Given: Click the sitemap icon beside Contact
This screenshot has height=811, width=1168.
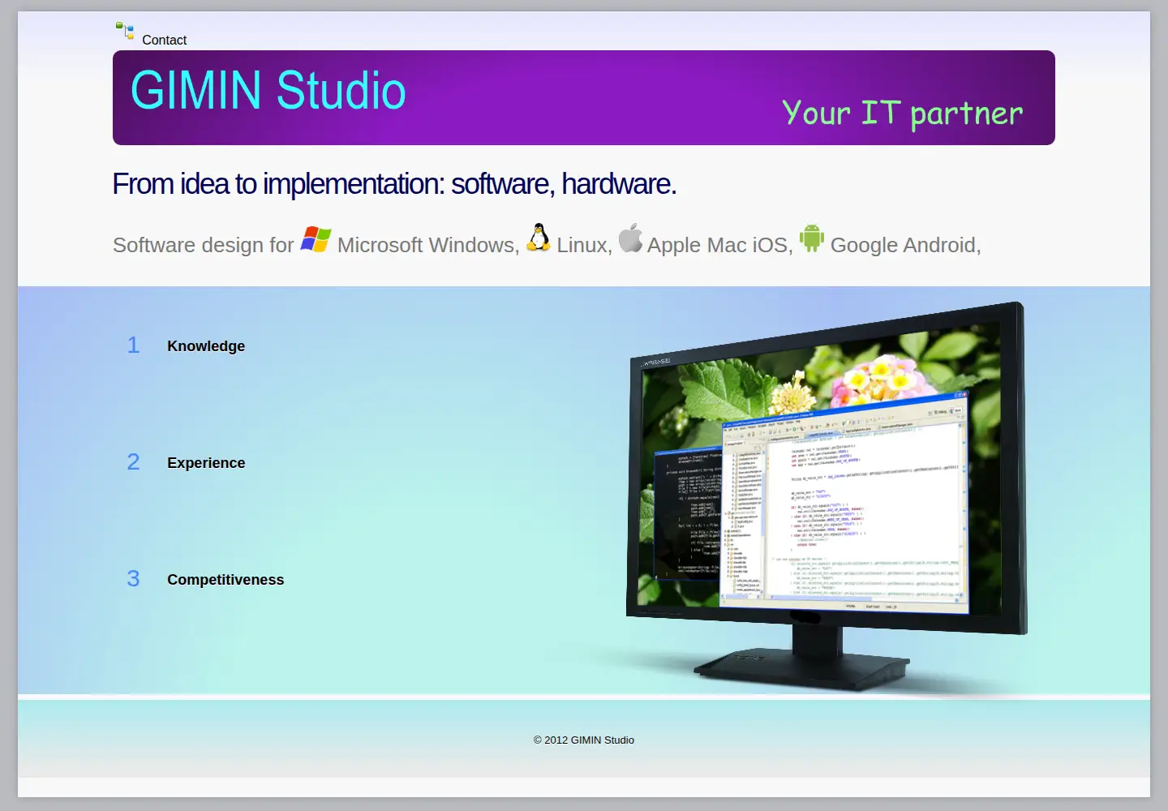Looking at the screenshot, I should 125,31.
